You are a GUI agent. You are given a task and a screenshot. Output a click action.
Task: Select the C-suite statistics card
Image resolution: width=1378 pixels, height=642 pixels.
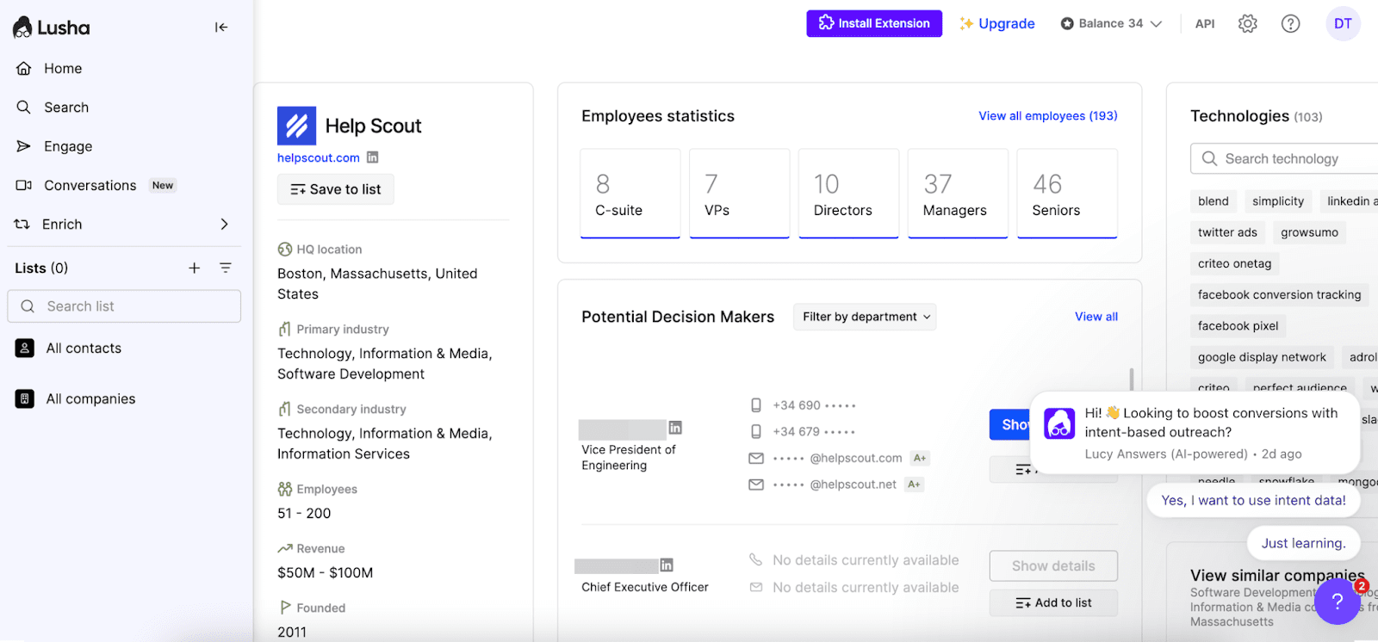click(630, 194)
